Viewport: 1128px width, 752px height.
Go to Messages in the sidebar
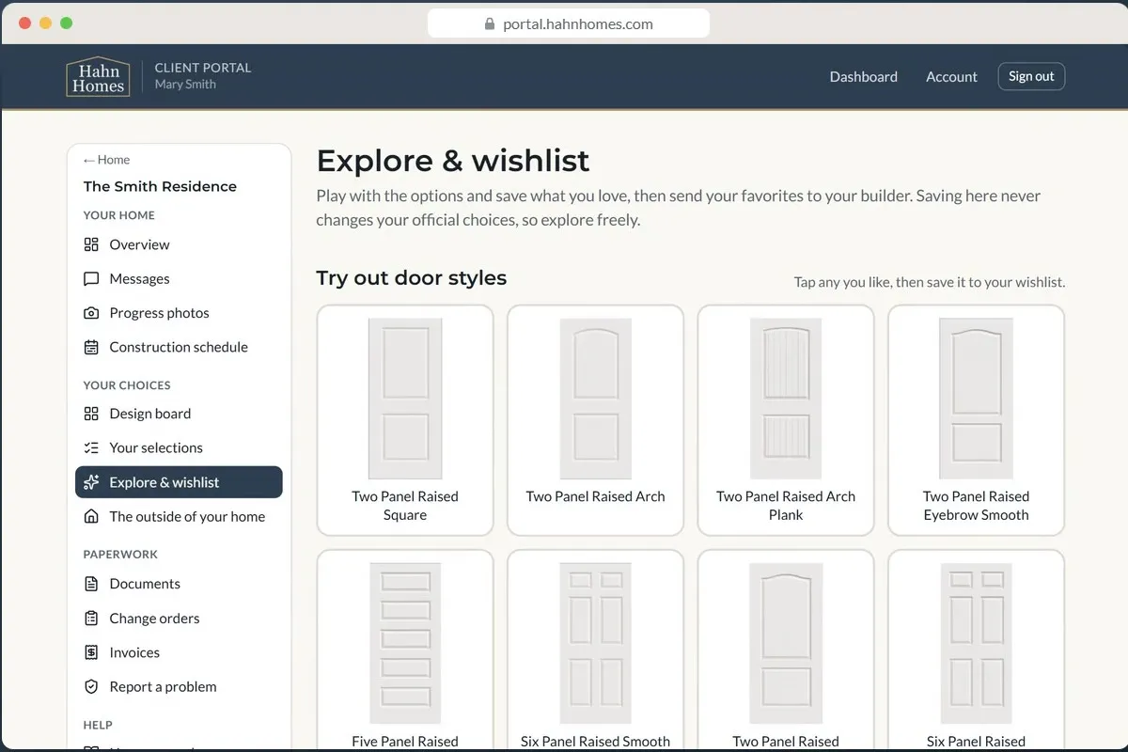[179, 279]
